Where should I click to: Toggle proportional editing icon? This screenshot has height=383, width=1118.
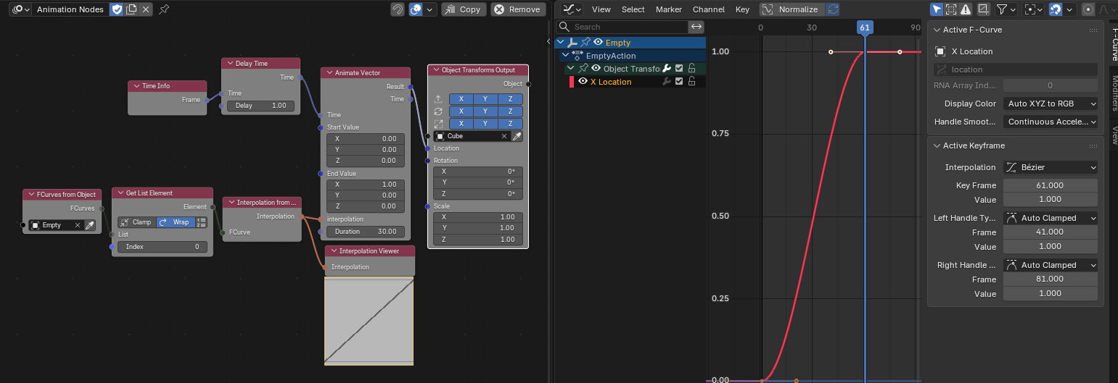click(1088, 9)
